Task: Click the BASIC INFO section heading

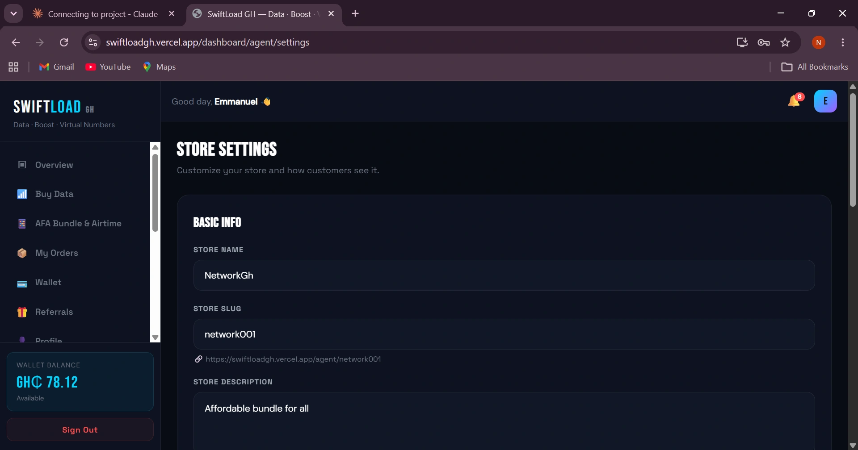Action: coord(217,222)
